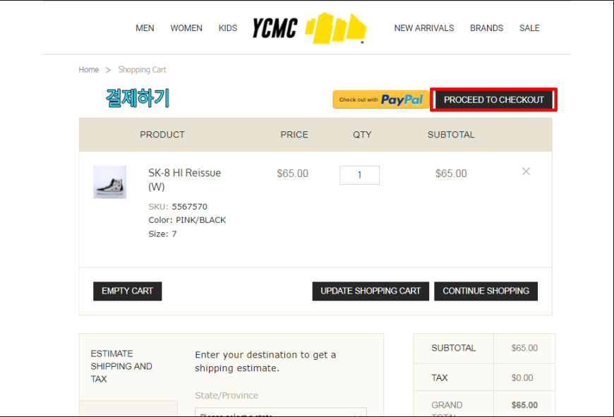Screen dimensions: 614x417
Task: Open the BRANDS menu
Action: click(x=486, y=28)
